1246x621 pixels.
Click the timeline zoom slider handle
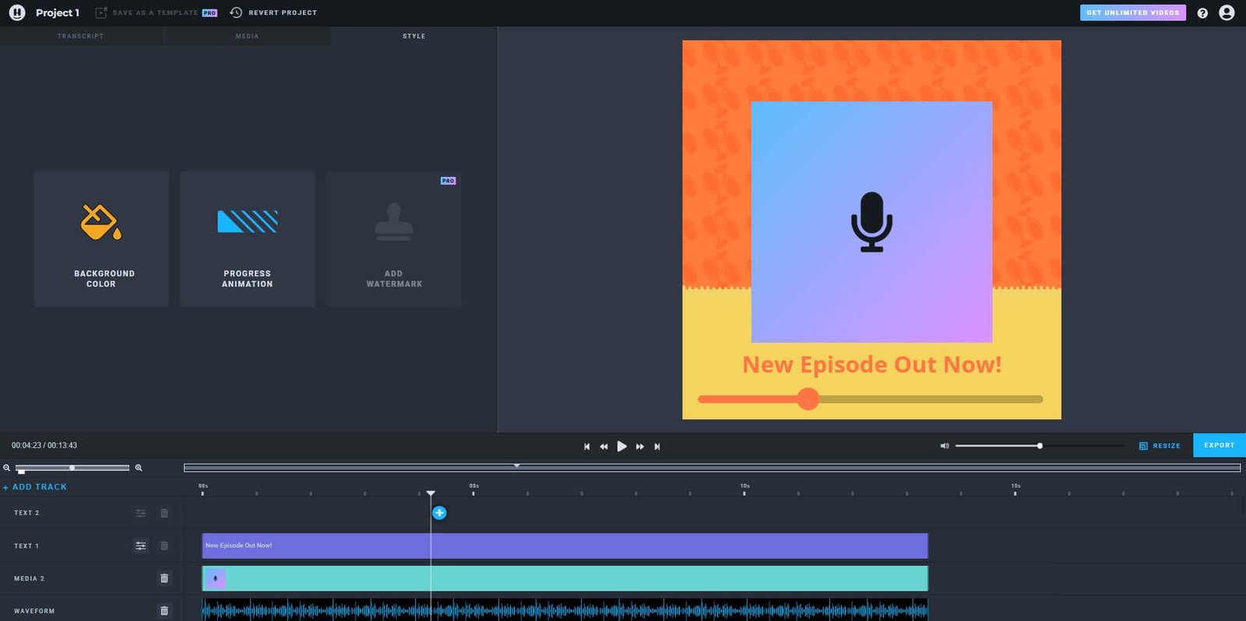coord(72,468)
